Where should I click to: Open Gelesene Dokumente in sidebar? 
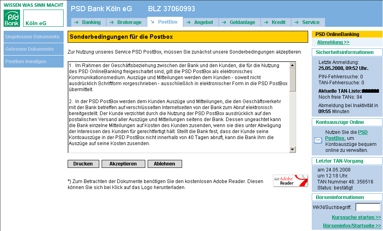(x=34, y=49)
